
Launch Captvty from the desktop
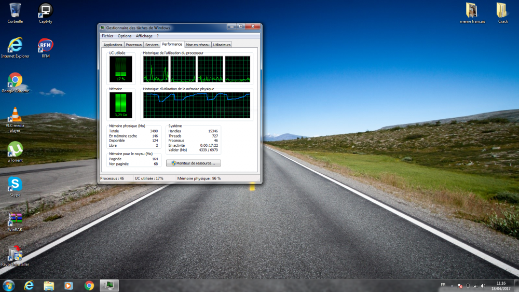tap(46, 10)
